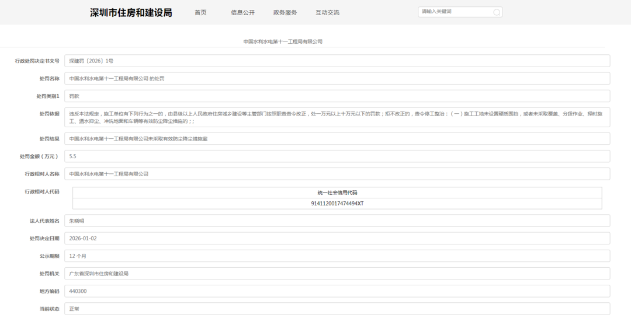Click the 处罚依据 legal basis text area
Viewport: 631px width, 318px height.
[x=337, y=117]
